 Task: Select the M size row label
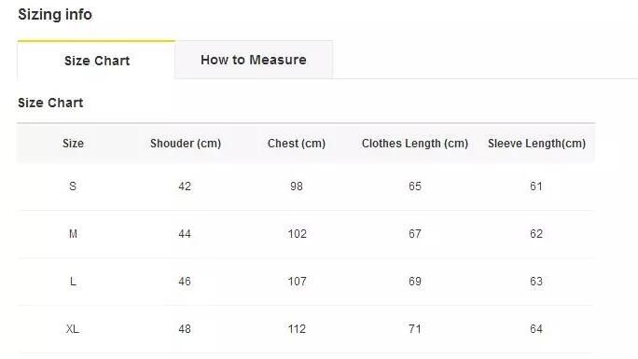[73, 234]
